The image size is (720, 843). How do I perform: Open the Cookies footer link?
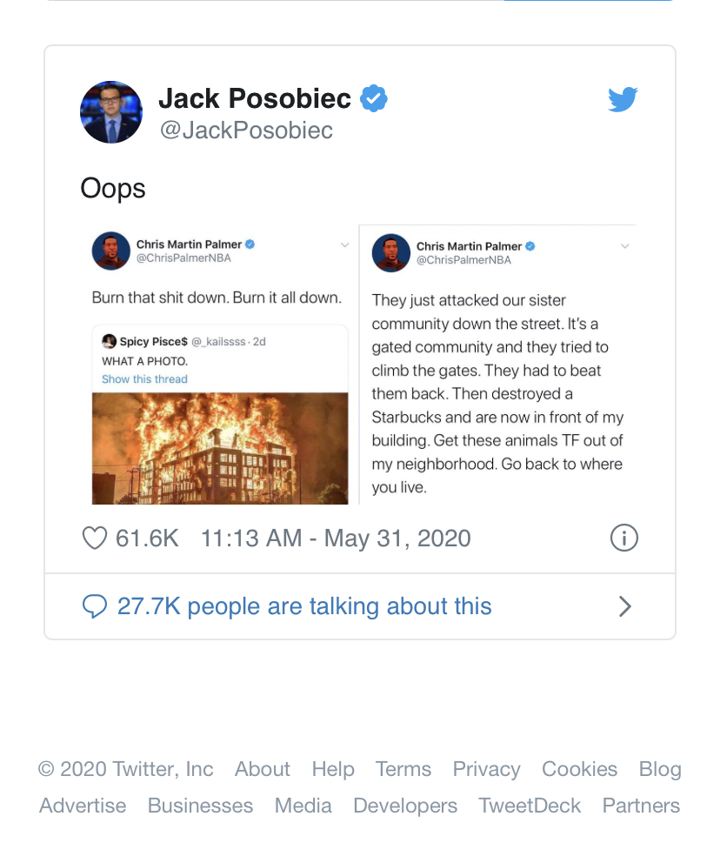[579, 769]
